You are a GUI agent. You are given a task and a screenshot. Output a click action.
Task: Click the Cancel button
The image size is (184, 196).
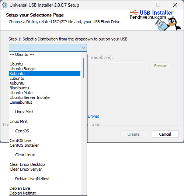165,134
